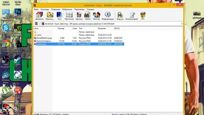Sort files by Размер column header

[x=61, y=28]
